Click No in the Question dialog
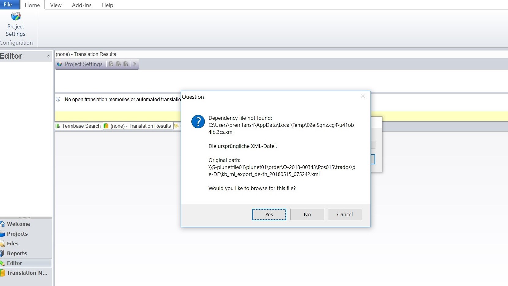The height and width of the screenshot is (286, 508). (x=307, y=215)
